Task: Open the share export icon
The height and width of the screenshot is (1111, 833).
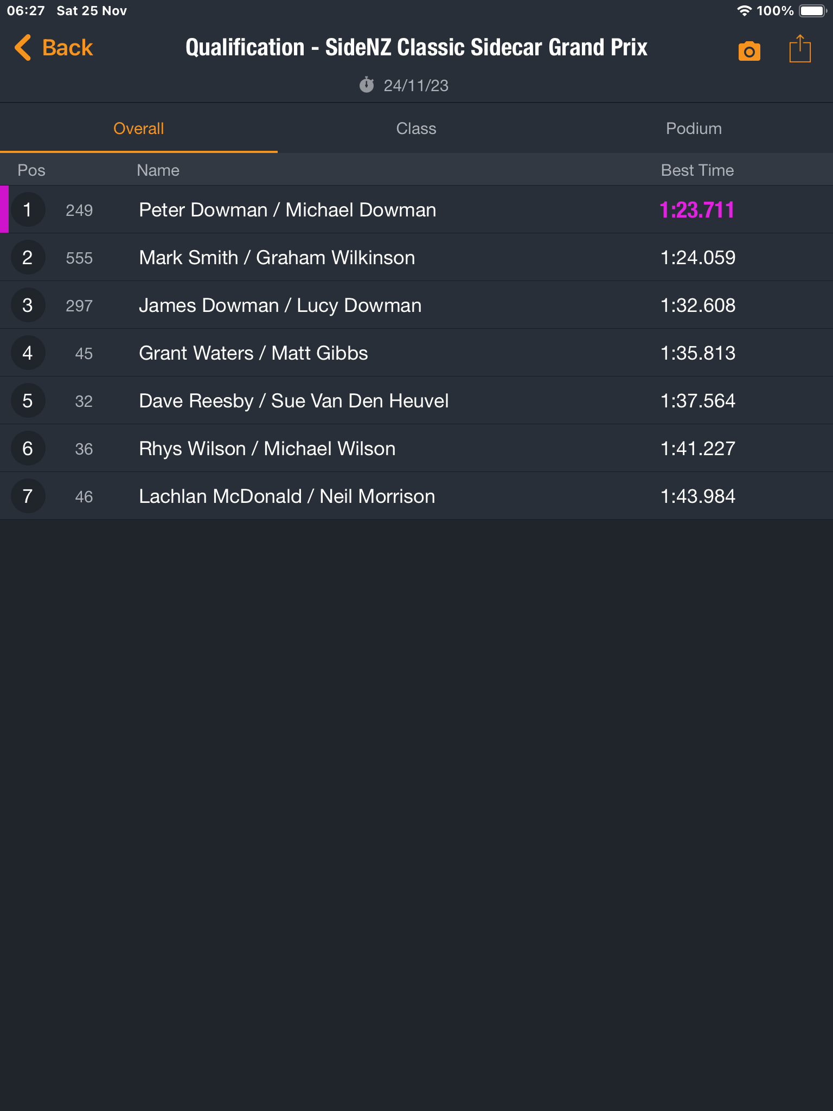Action: pyautogui.click(x=800, y=49)
